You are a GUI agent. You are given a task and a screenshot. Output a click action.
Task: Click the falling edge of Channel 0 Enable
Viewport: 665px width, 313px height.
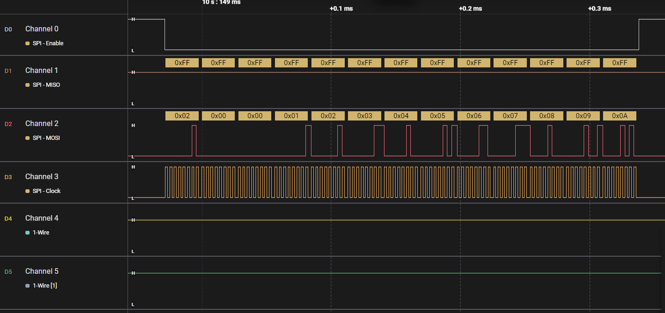point(165,34)
